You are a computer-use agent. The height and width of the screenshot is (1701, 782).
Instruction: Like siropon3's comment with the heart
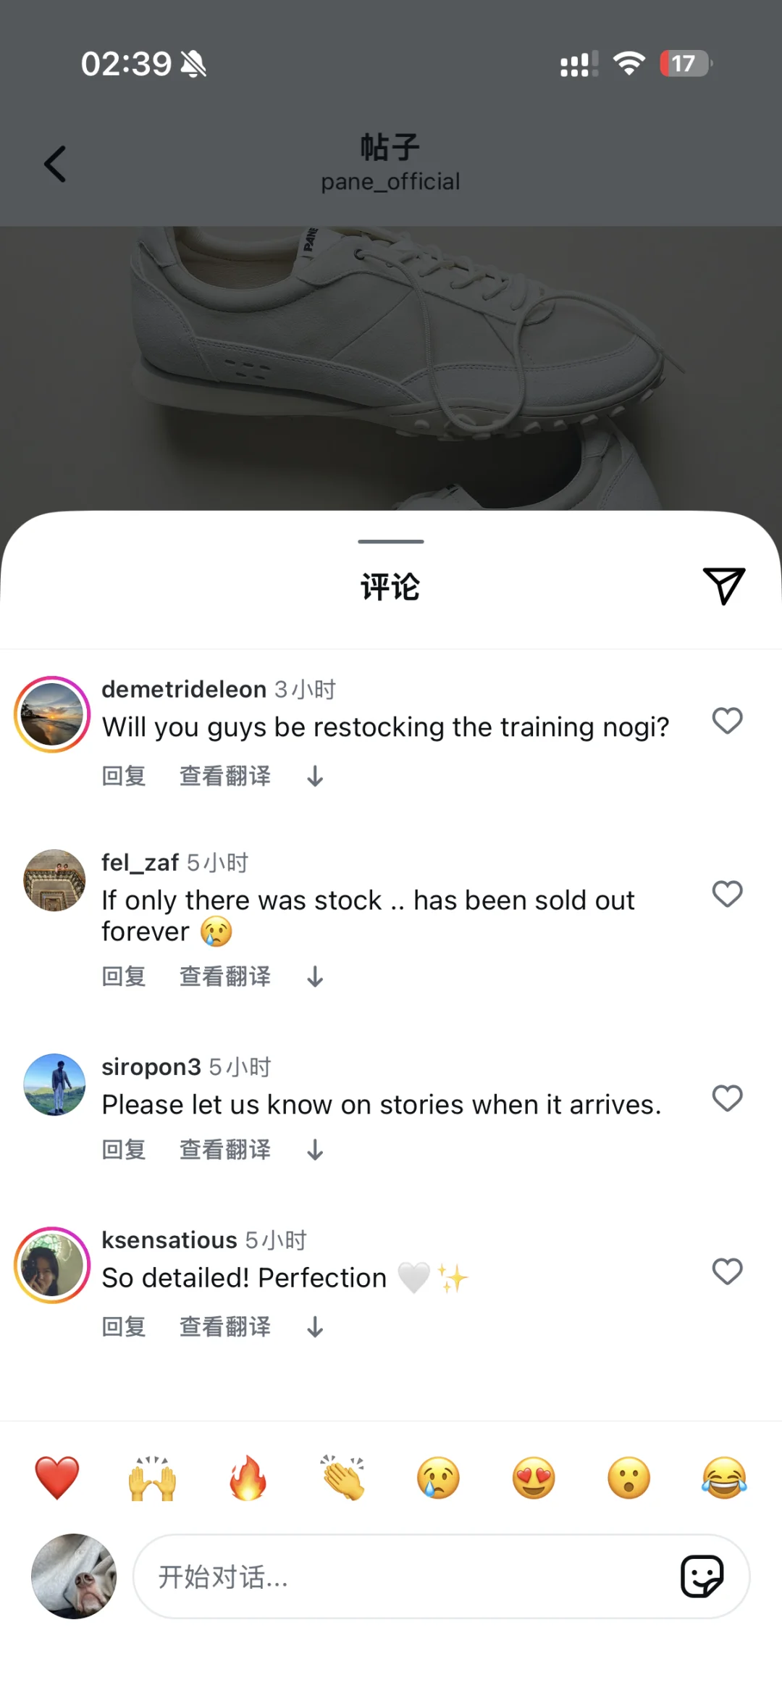click(x=727, y=1098)
